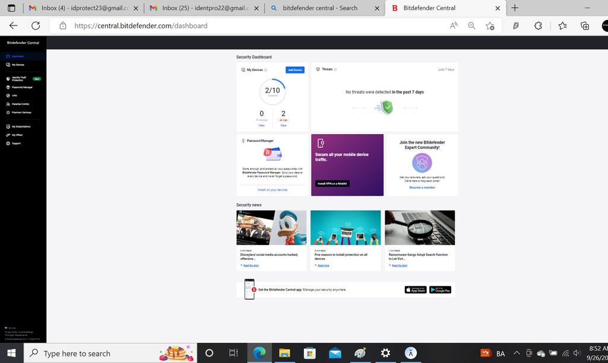Click the 2/10 installed progress ring
This screenshot has width=608, height=363.
272,91
